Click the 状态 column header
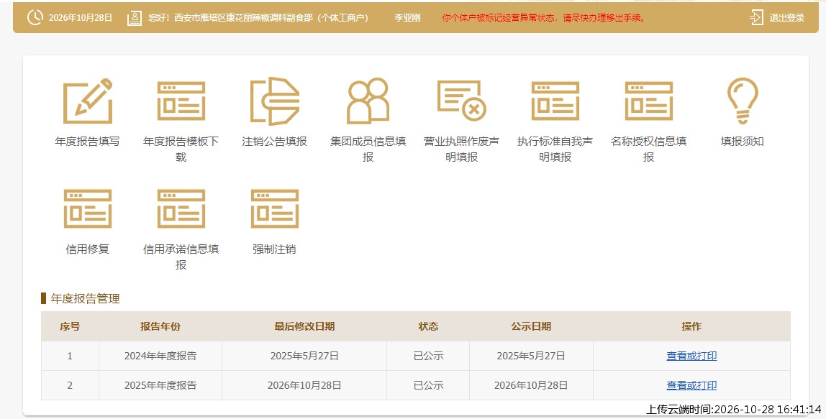 tap(428, 326)
